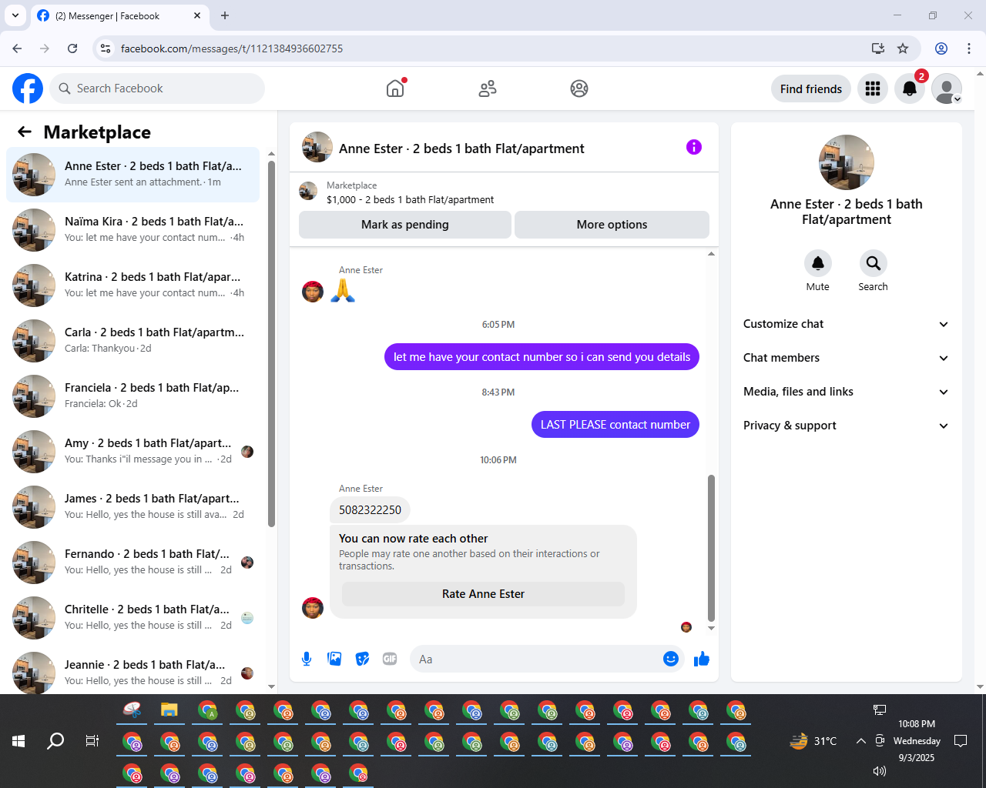Show hidden system tray icons chevron
The height and width of the screenshot is (788, 986).
coord(860,741)
